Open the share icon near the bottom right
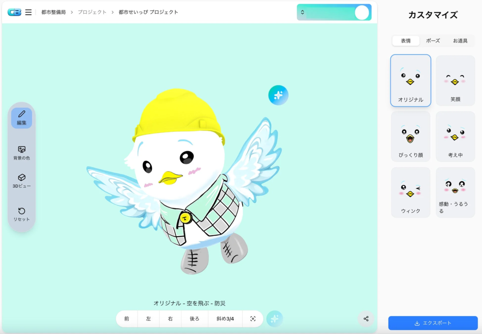Image resolution: width=482 pixels, height=334 pixels. (x=366, y=319)
